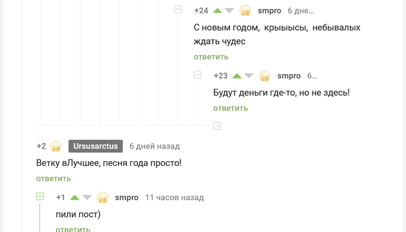
Task: Collapse the green-marked +1 reply thread
Action: [40, 197]
